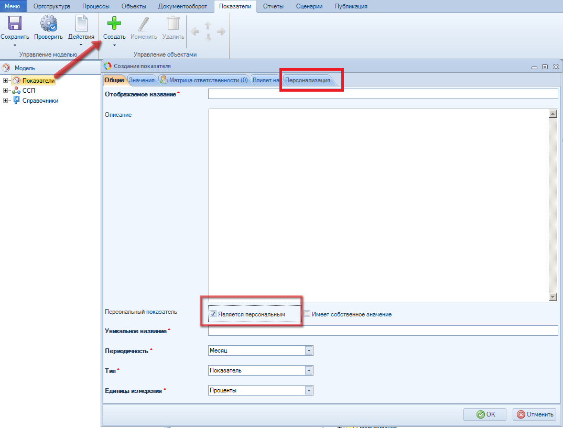Click the green plus Создать icon
This screenshot has height=428, width=563.
(x=114, y=24)
